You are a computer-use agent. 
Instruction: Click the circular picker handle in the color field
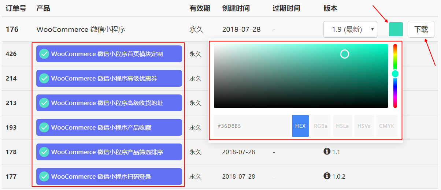345,54
